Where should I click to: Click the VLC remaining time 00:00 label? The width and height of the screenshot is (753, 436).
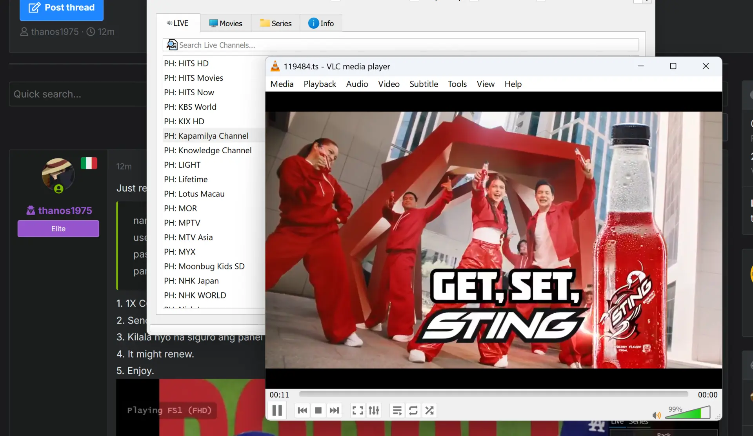(708, 395)
